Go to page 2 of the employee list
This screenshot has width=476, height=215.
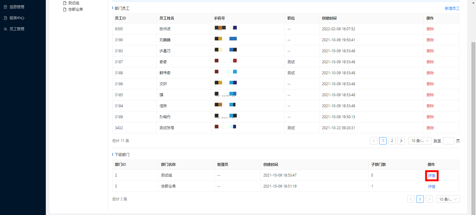[x=392, y=140]
